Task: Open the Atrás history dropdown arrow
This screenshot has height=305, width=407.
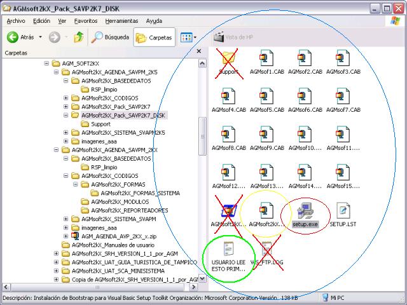Action: 40,37
